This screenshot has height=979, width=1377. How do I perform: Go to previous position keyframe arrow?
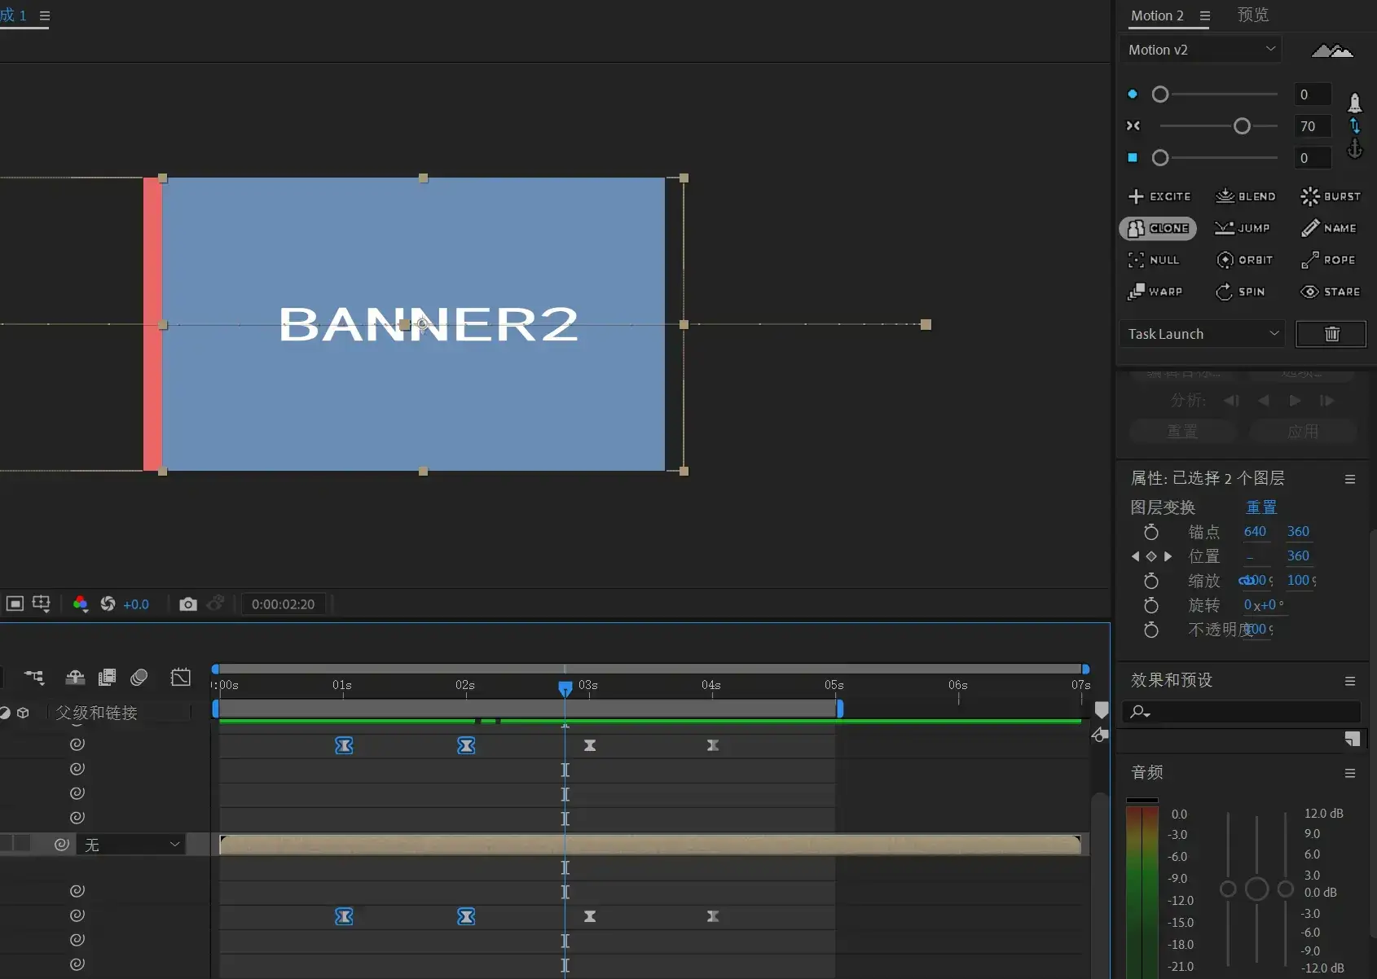[x=1136, y=556]
